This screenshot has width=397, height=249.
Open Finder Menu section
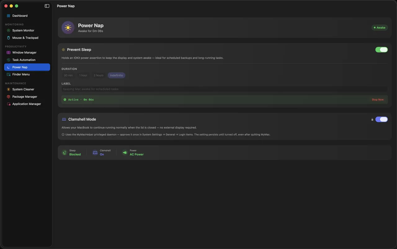27,75
